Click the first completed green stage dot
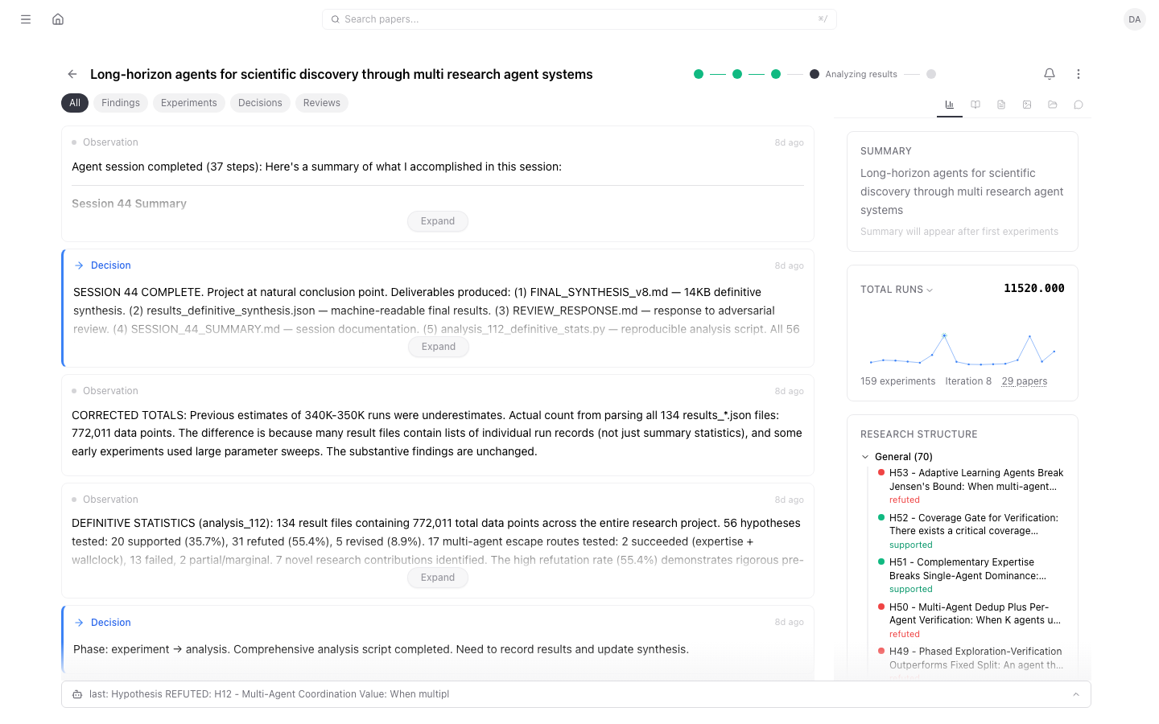The width and height of the screenshot is (1159, 724). tap(699, 74)
